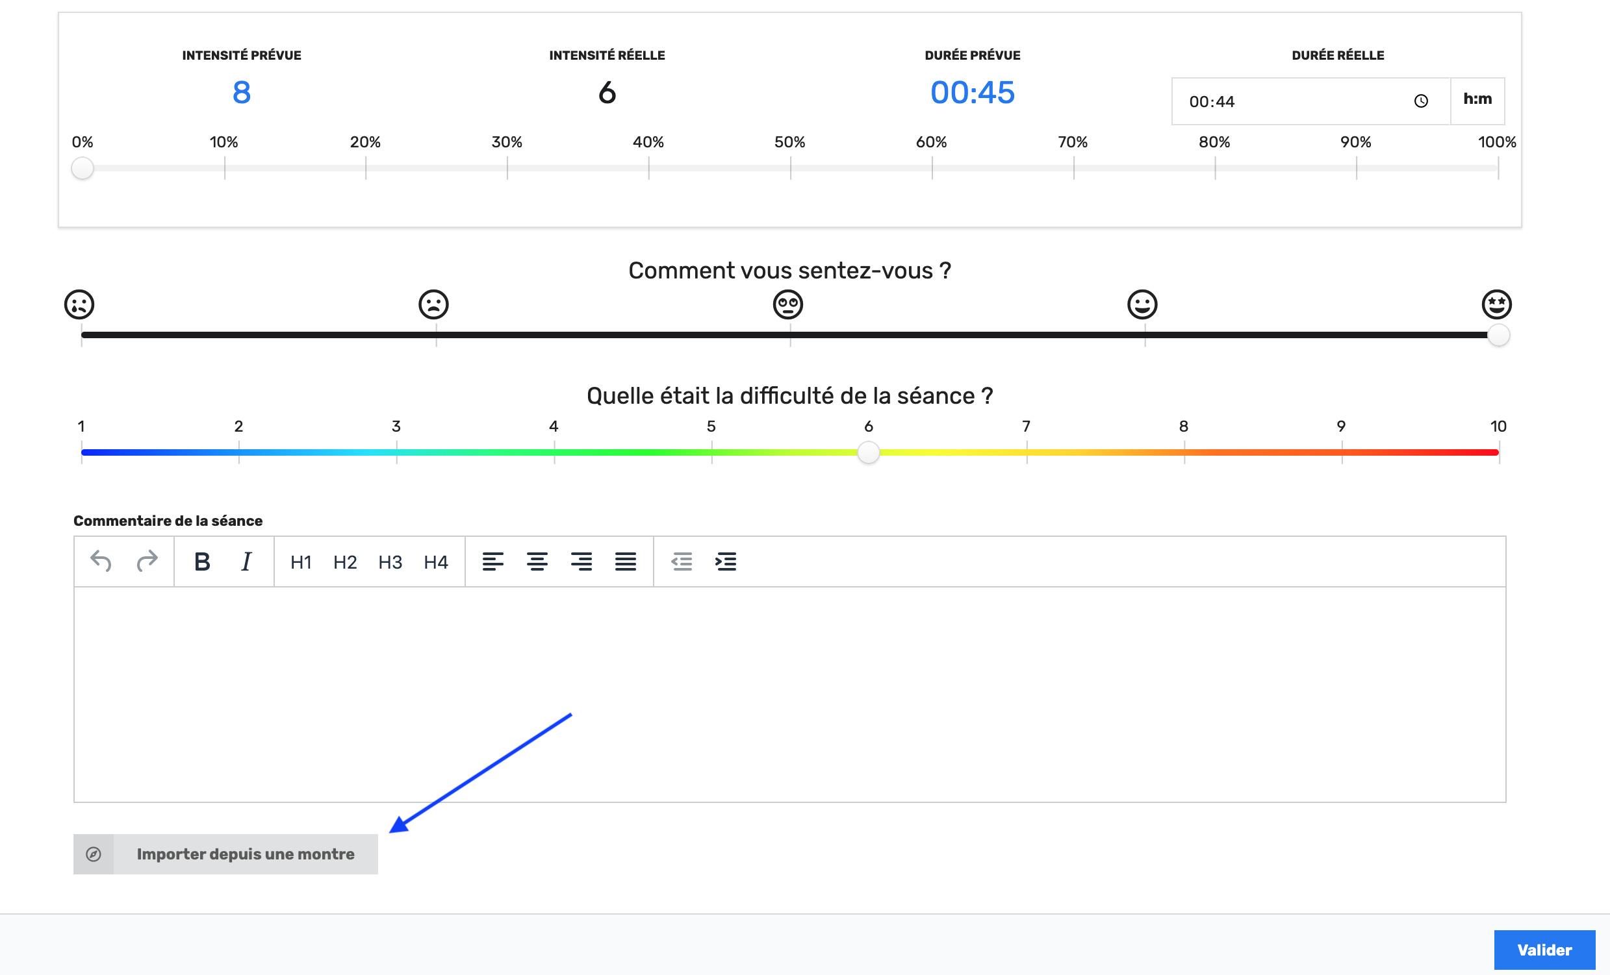Screen dimensions: 1610x975
Task: Apply H1 heading style
Action: [301, 562]
